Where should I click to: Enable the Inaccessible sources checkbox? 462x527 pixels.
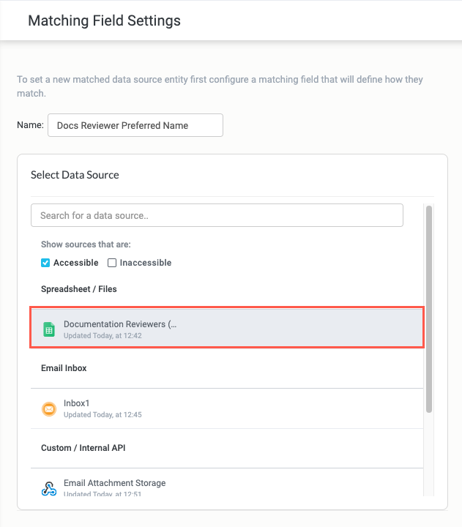click(112, 263)
